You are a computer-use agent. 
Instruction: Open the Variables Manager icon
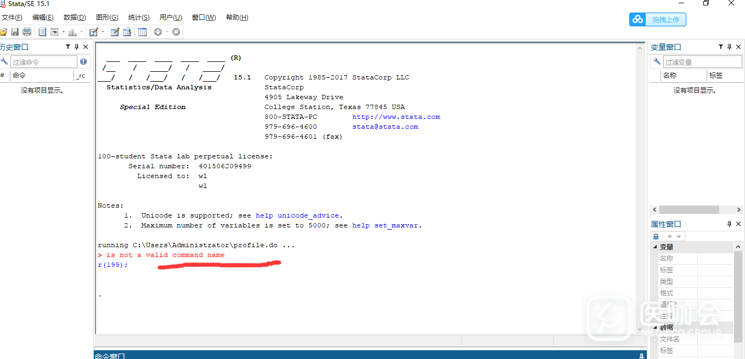coord(143,32)
